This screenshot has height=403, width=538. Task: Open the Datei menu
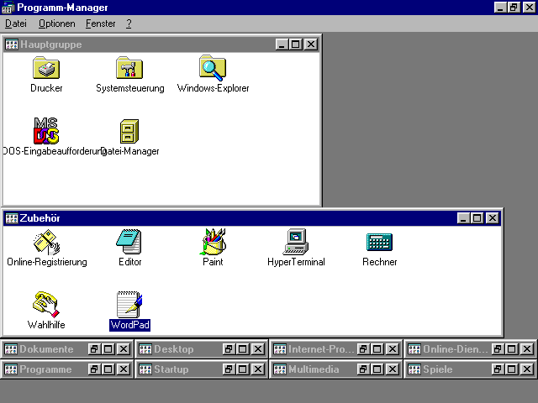(16, 24)
